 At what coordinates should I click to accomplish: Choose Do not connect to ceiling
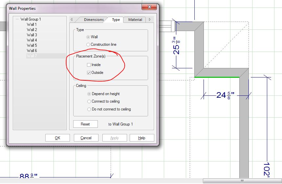(89, 109)
